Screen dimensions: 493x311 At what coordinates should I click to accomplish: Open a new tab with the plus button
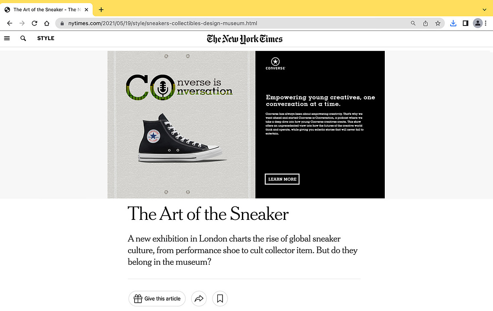point(101,10)
